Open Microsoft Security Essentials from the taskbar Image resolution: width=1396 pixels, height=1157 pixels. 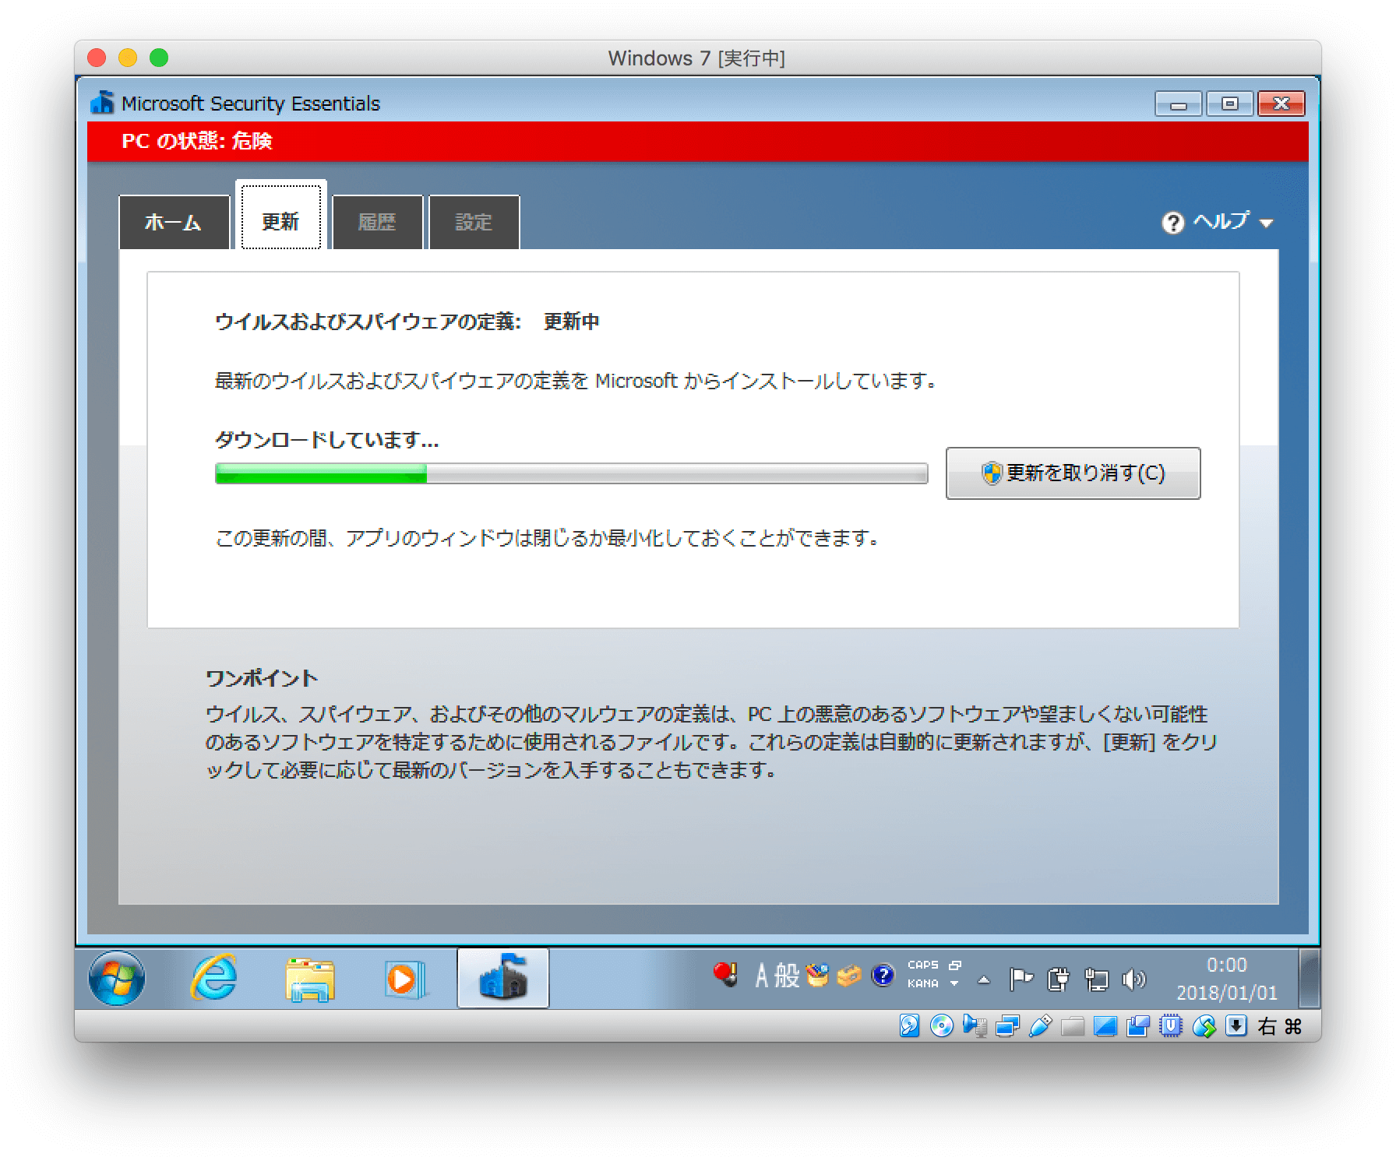502,979
